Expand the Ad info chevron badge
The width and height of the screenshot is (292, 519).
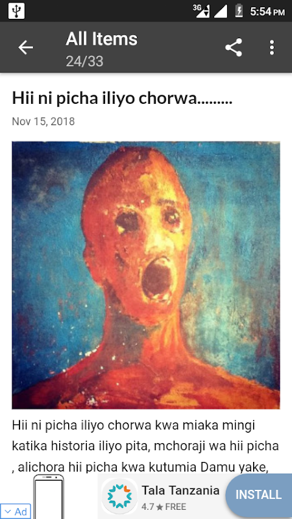coord(16,511)
